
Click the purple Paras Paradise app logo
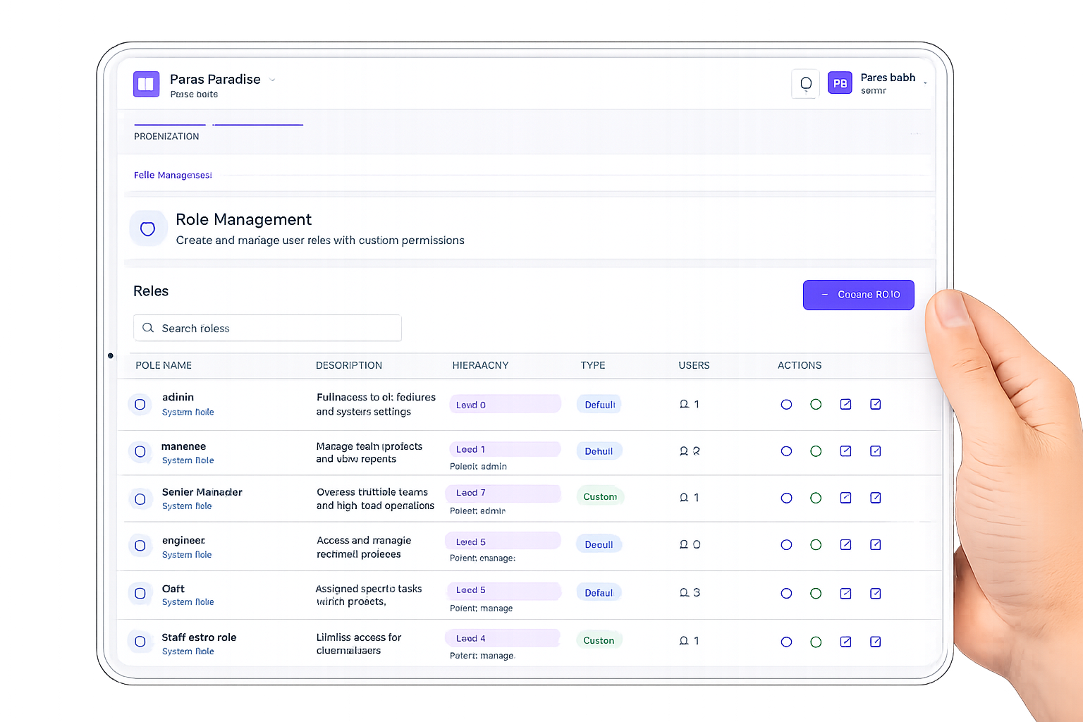146,84
